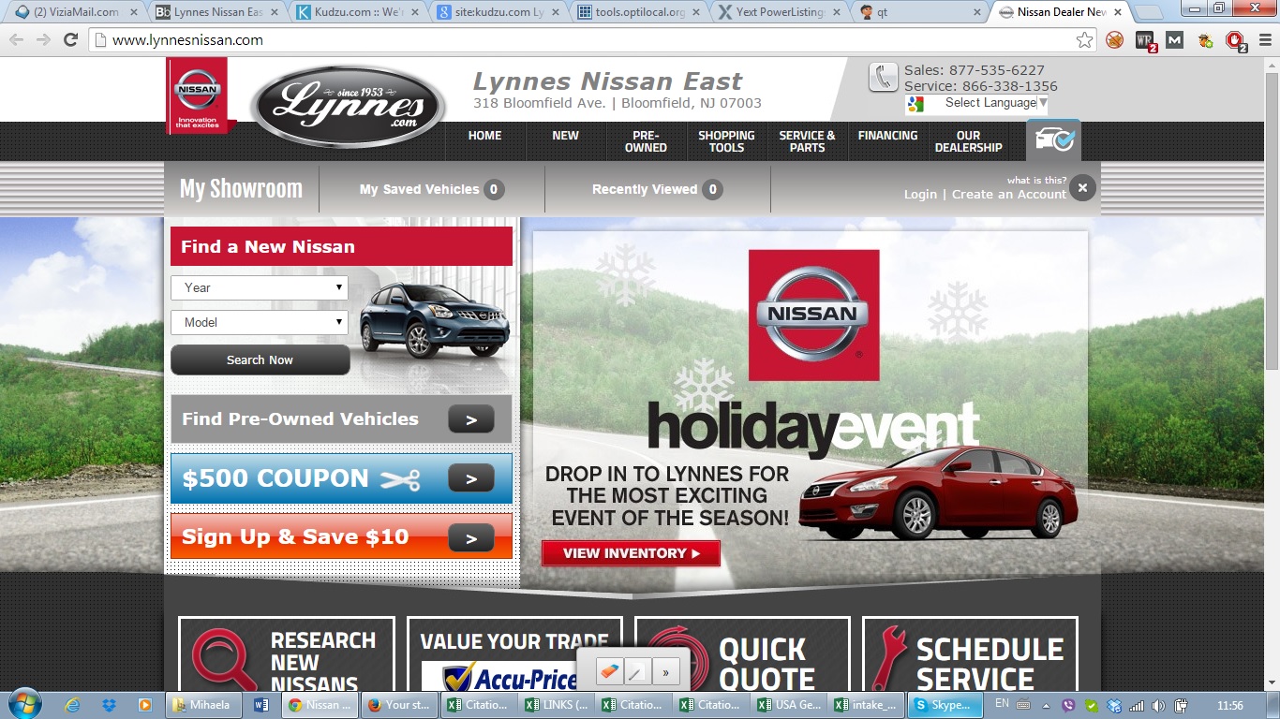
Task: Click the red Nissan logo badge
Action: click(x=197, y=95)
